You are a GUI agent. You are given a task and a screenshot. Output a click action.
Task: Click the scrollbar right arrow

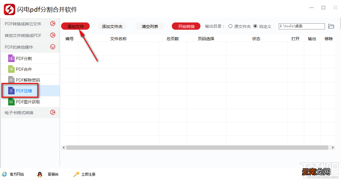coord(333,147)
